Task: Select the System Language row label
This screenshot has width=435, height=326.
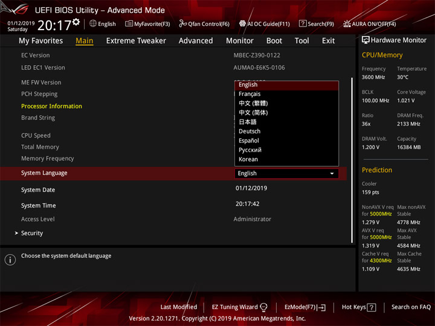Action: point(44,173)
